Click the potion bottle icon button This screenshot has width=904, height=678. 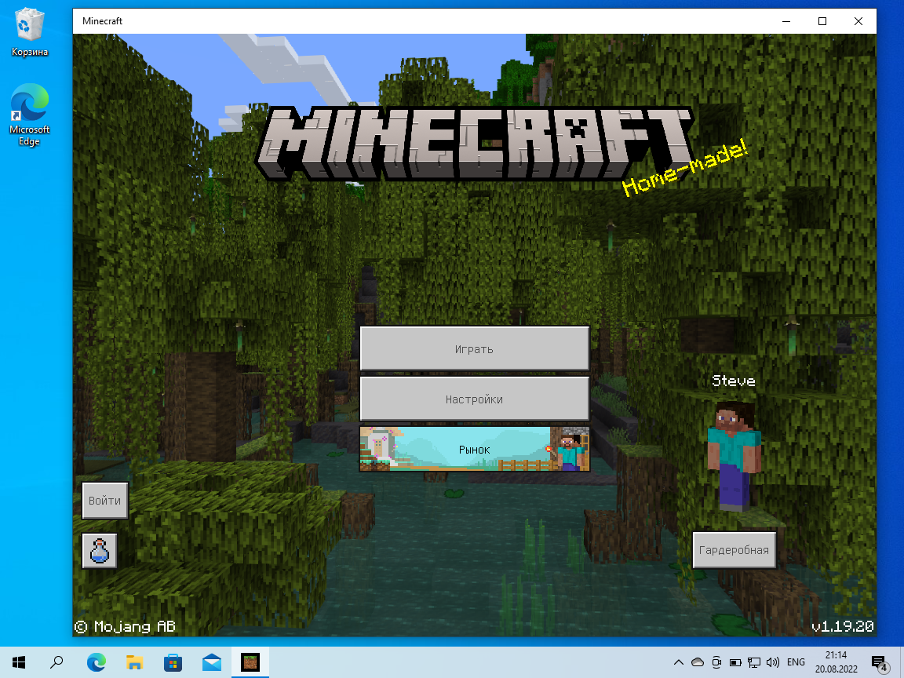99,551
